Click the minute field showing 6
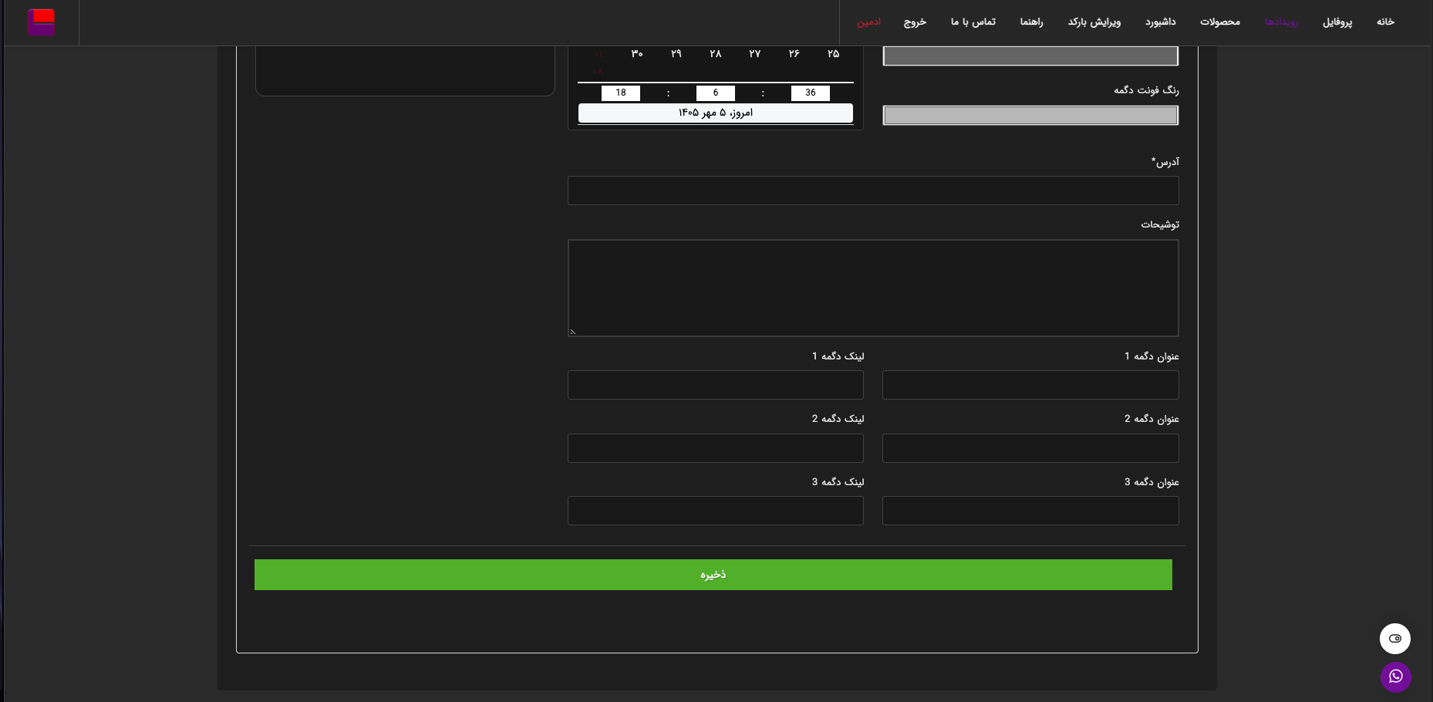This screenshot has height=702, width=1433. click(716, 93)
